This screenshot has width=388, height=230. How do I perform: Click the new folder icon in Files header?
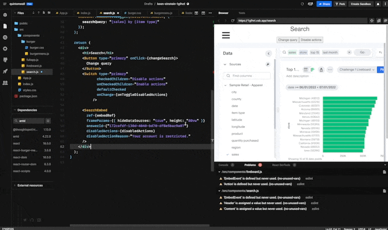pyautogui.click(x=49, y=13)
